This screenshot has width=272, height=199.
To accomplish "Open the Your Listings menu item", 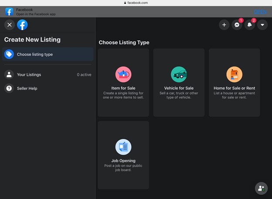I will click(x=48, y=75).
